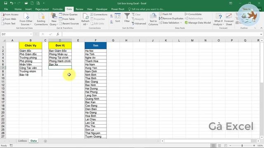Click the Insert Function fx icon

[58, 34]
